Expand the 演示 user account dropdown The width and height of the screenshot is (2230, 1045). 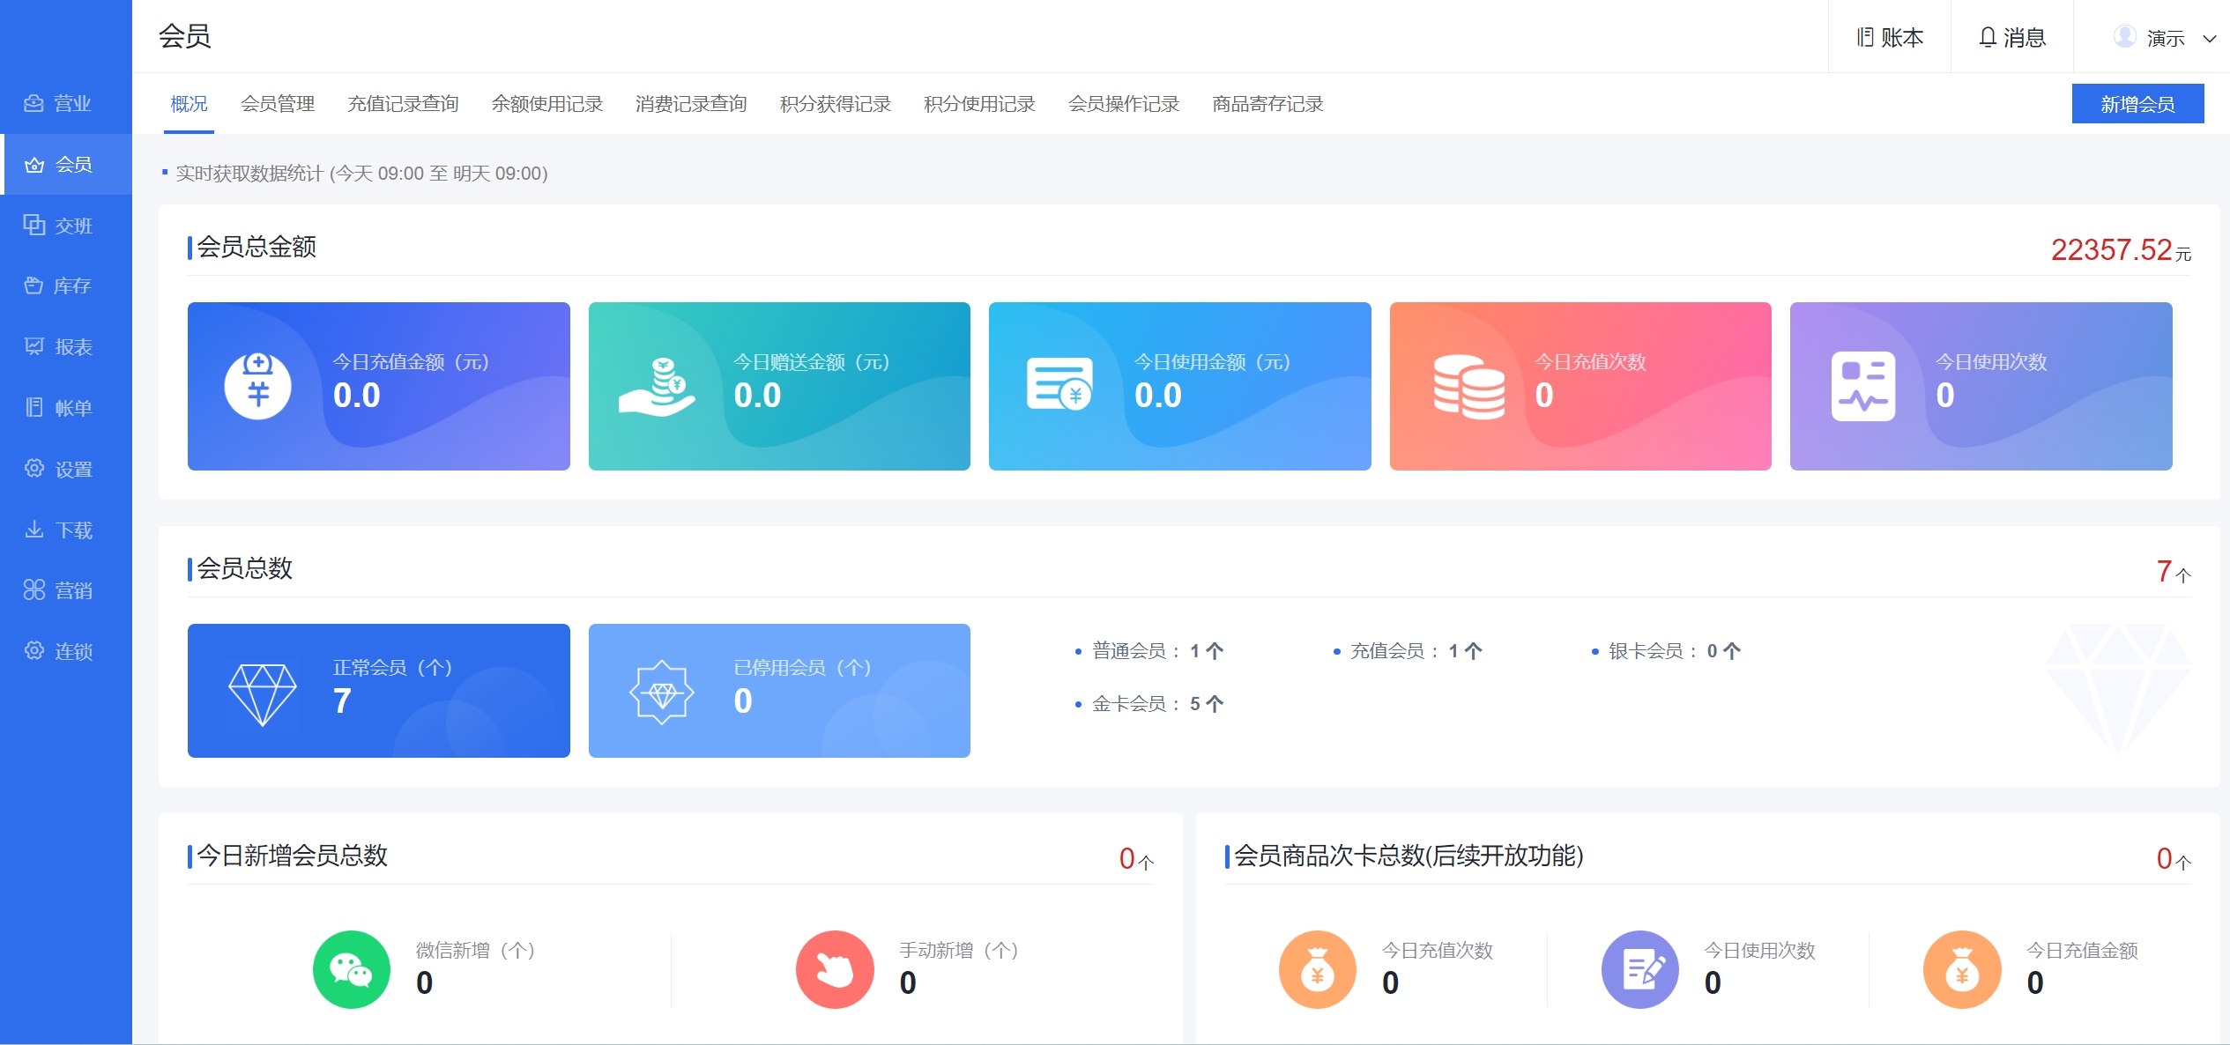(x=2165, y=38)
